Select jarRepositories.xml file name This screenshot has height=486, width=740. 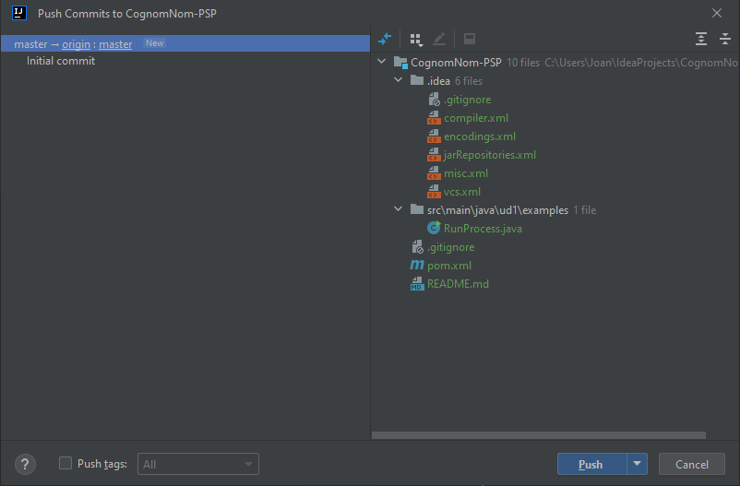[x=490, y=155]
